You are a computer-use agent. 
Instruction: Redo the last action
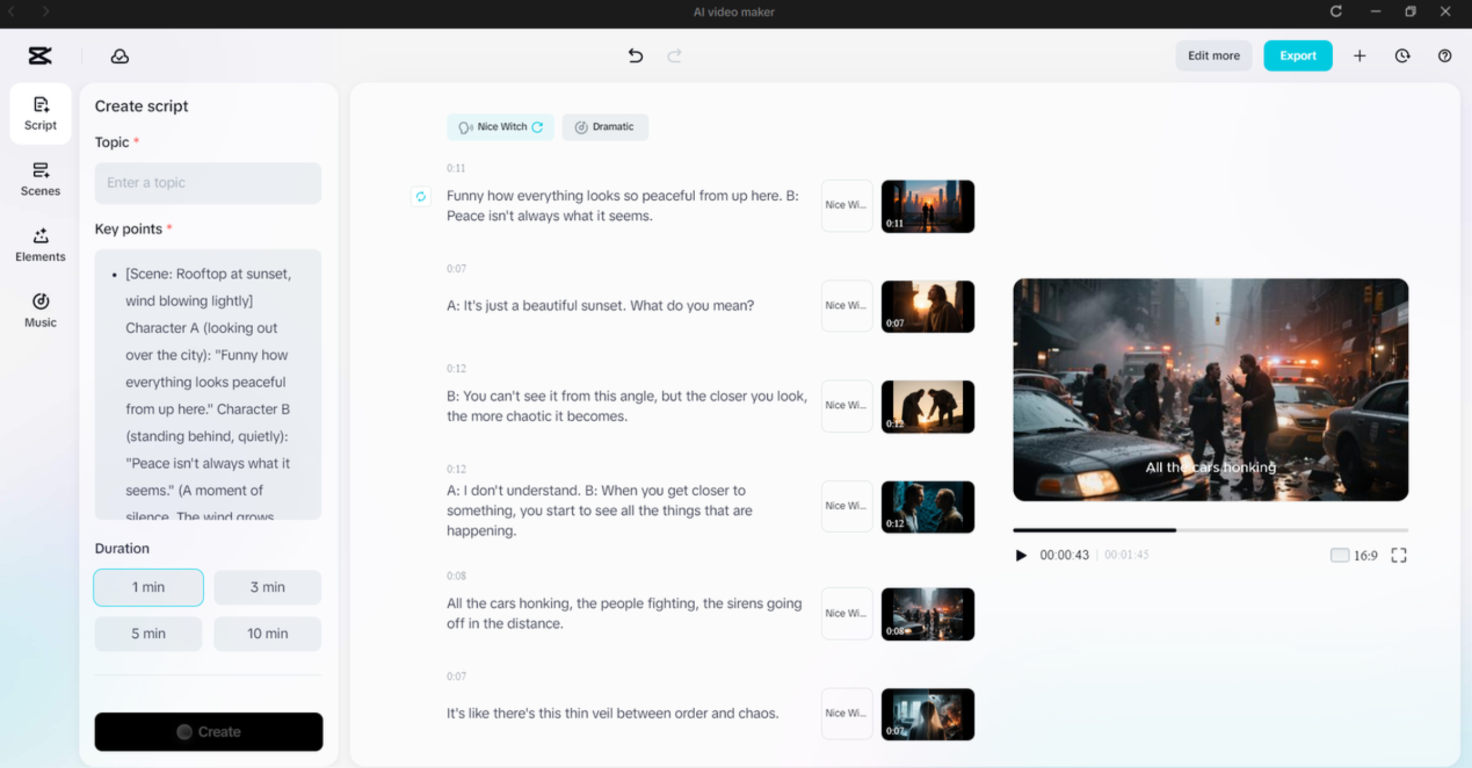click(x=674, y=56)
